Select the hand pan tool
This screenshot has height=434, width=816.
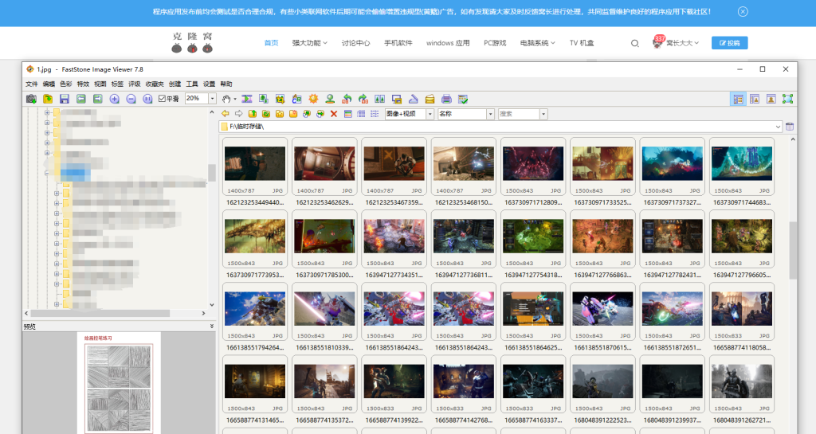coord(226,99)
